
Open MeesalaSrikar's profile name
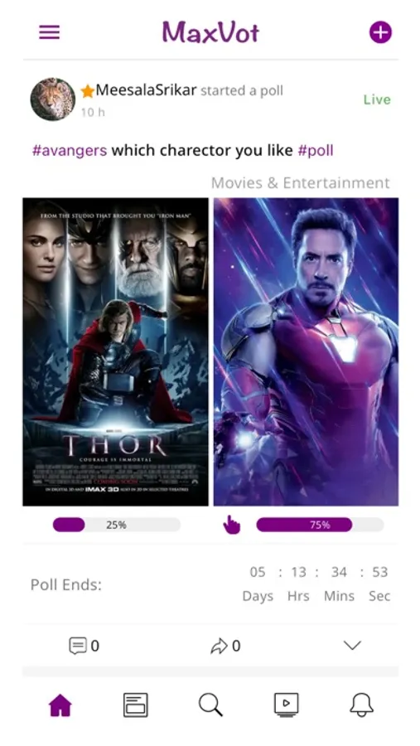click(146, 90)
